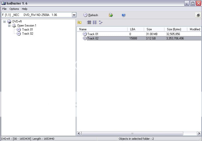Click the IsoBuster title bar app icon
This screenshot has width=202, height=141.
pos(4,3)
